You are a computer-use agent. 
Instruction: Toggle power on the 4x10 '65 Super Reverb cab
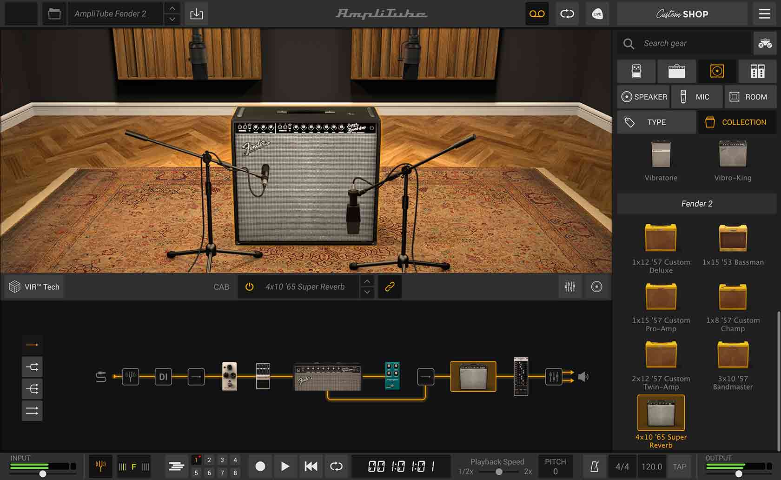249,287
